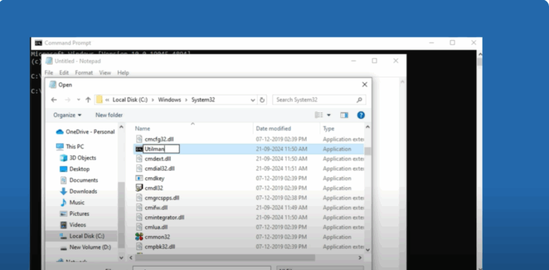Open the Music folder in sidebar

(77, 202)
